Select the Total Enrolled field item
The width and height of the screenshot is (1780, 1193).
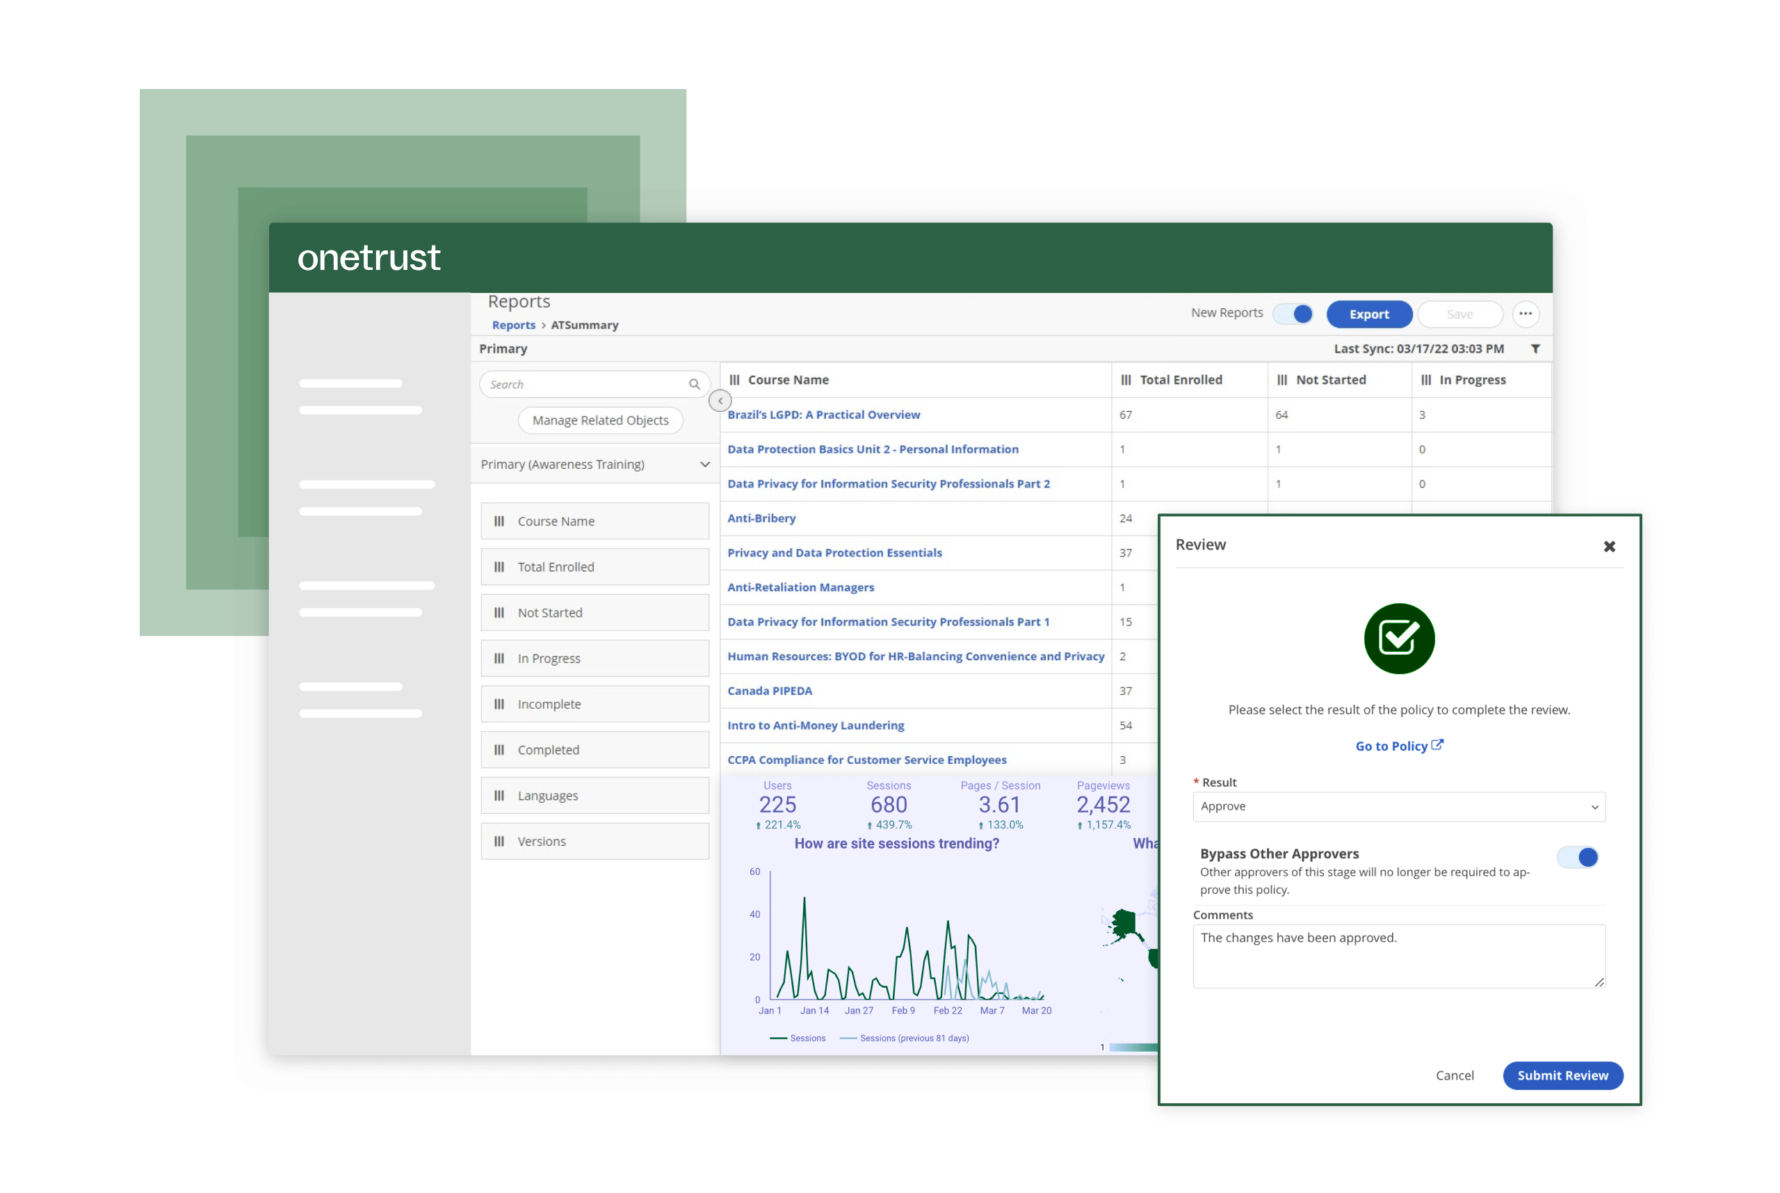point(594,567)
